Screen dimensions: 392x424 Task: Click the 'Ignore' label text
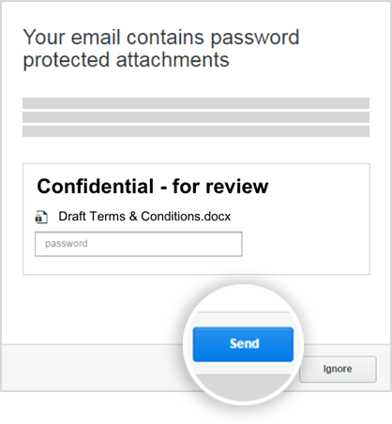(338, 369)
